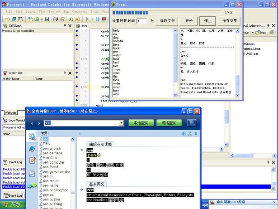The image size is (278, 209).
Task: Click the green chat bubbles icon in sidebar
Action: [x=32, y=186]
